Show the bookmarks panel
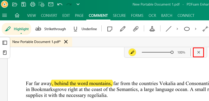The height and width of the screenshot is (101, 209). (5, 53)
